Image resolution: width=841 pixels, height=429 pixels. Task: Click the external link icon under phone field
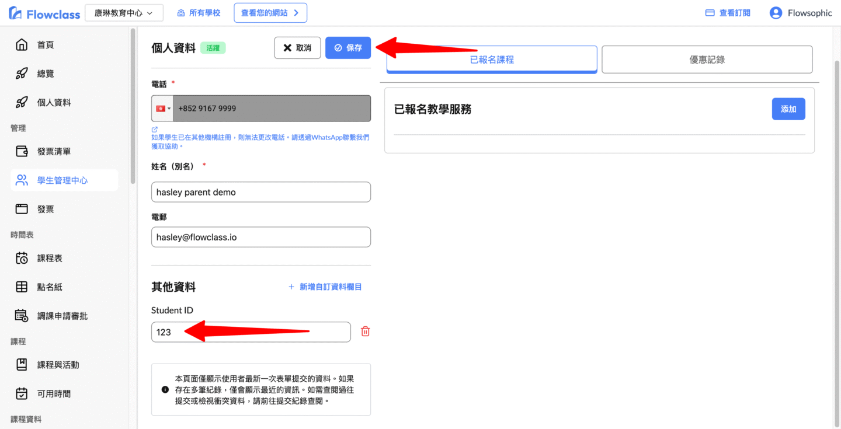tap(155, 130)
